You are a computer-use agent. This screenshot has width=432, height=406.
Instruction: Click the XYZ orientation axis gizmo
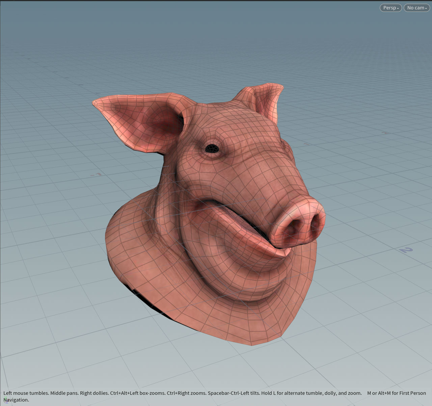point(6,402)
